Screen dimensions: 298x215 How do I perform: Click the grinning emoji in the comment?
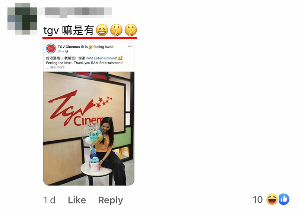click(x=102, y=30)
